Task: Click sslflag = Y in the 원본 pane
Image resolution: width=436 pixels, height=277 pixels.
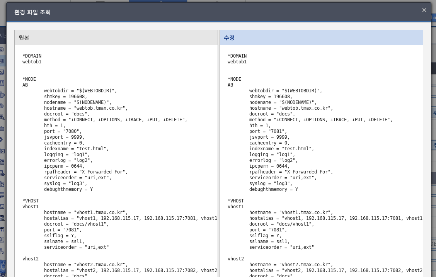Action: pos(60,236)
